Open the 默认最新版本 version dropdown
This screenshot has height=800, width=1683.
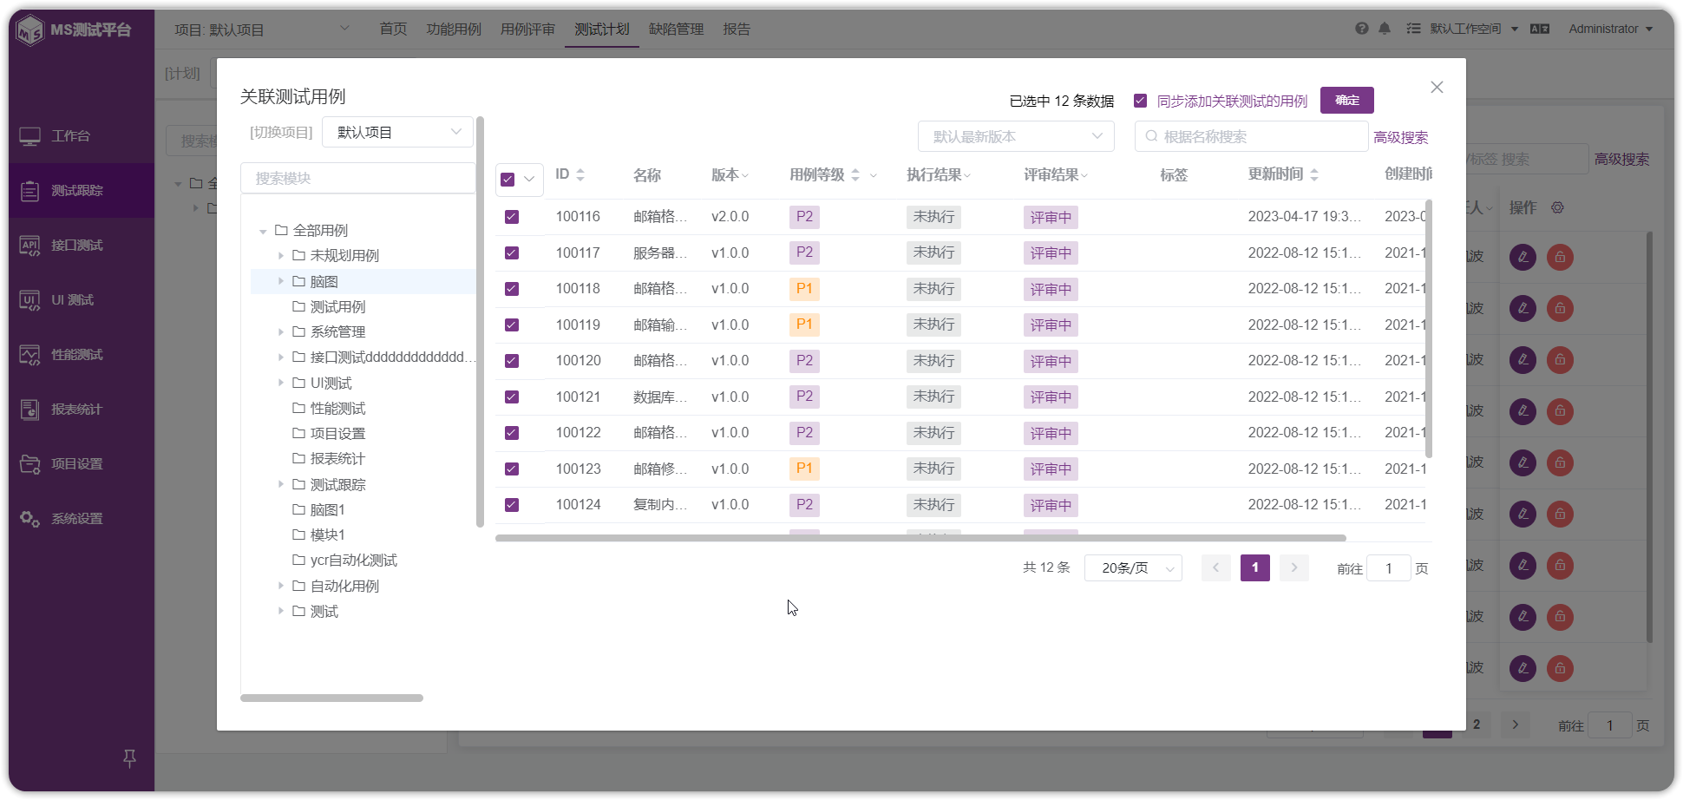1016,136
